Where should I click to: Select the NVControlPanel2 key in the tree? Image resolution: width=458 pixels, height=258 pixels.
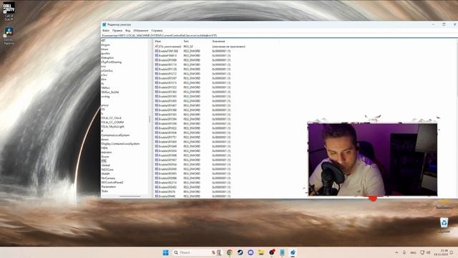tap(112, 182)
